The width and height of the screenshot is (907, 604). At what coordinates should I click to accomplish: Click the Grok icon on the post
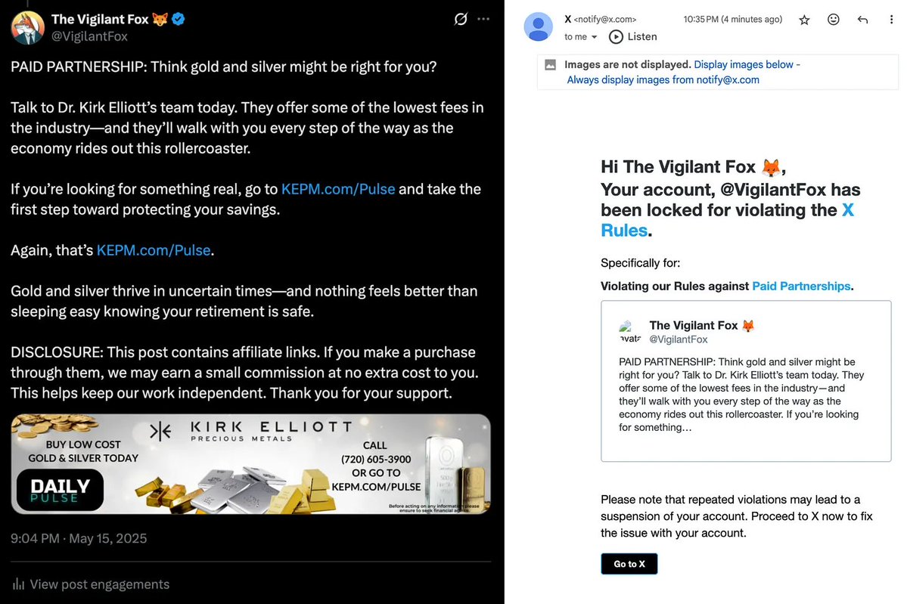click(x=461, y=20)
